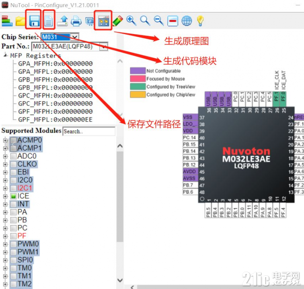Click the monitor presentation toolbar icon
Image resolution: width=304 pixels, height=289 pixels.
click(x=90, y=21)
